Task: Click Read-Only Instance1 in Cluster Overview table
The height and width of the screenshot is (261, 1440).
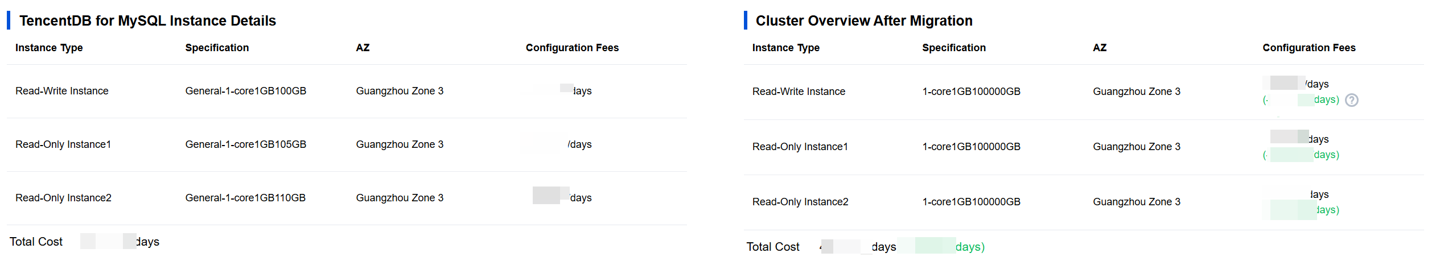Action: (800, 147)
